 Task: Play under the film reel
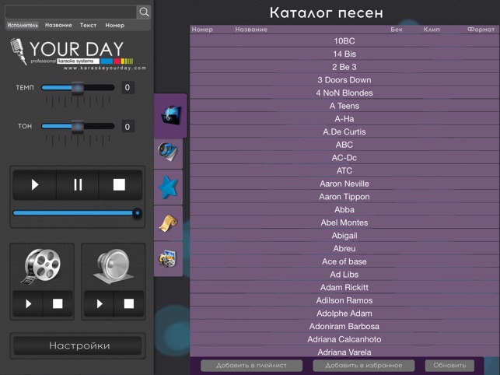[x=28, y=303]
